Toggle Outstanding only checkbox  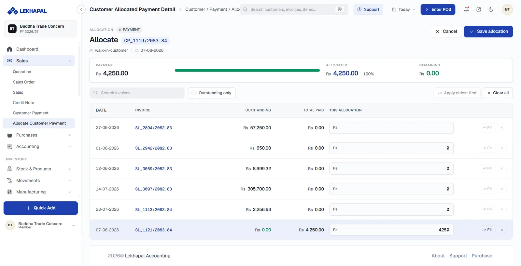[x=194, y=93]
